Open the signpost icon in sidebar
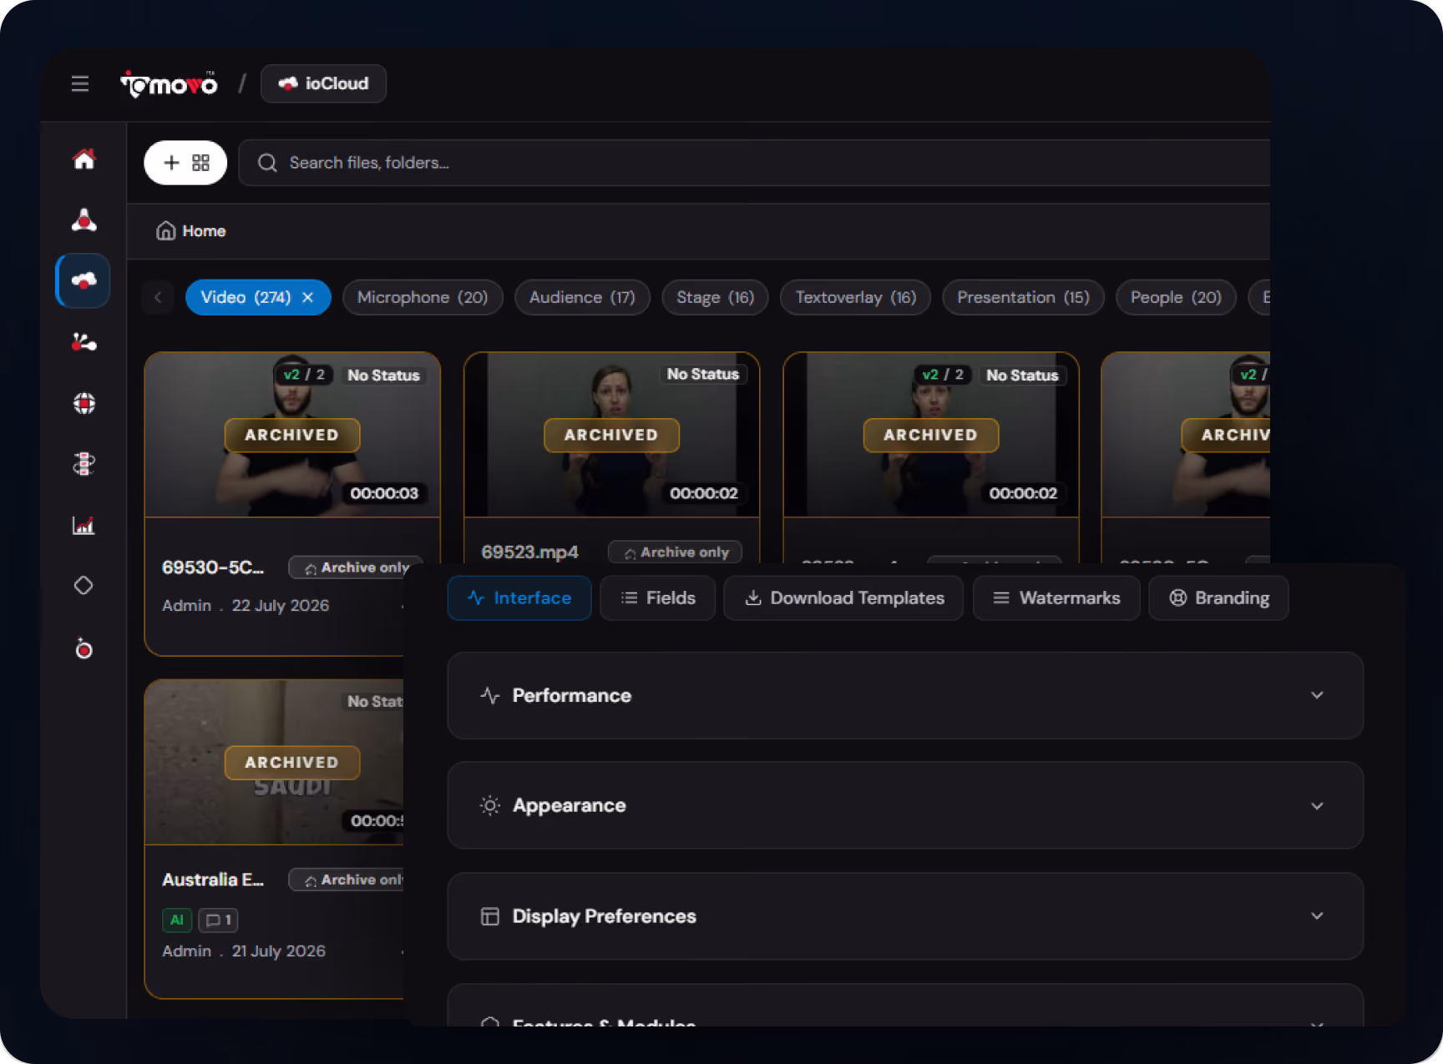1443x1064 pixels. click(84, 464)
